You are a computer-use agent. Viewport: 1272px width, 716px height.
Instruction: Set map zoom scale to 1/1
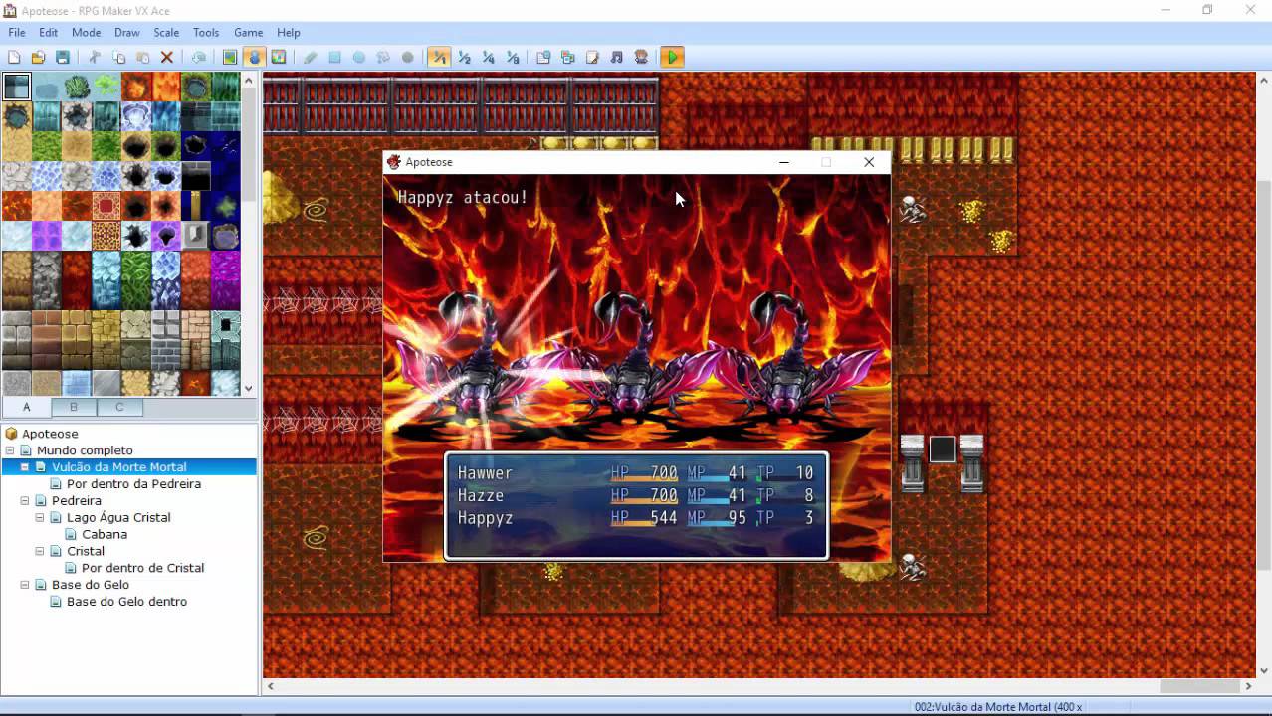pos(439,57)
